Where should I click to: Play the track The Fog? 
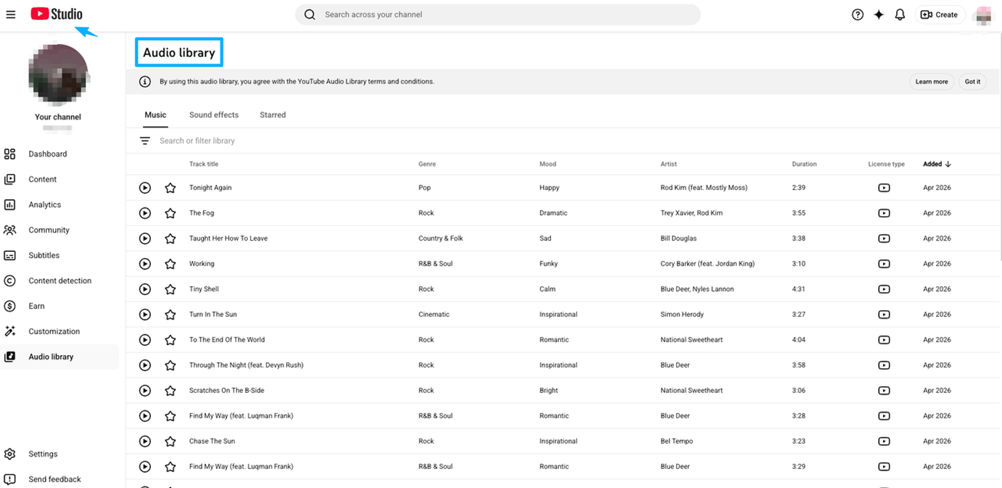pyautogui.click(x=145, y=213)
